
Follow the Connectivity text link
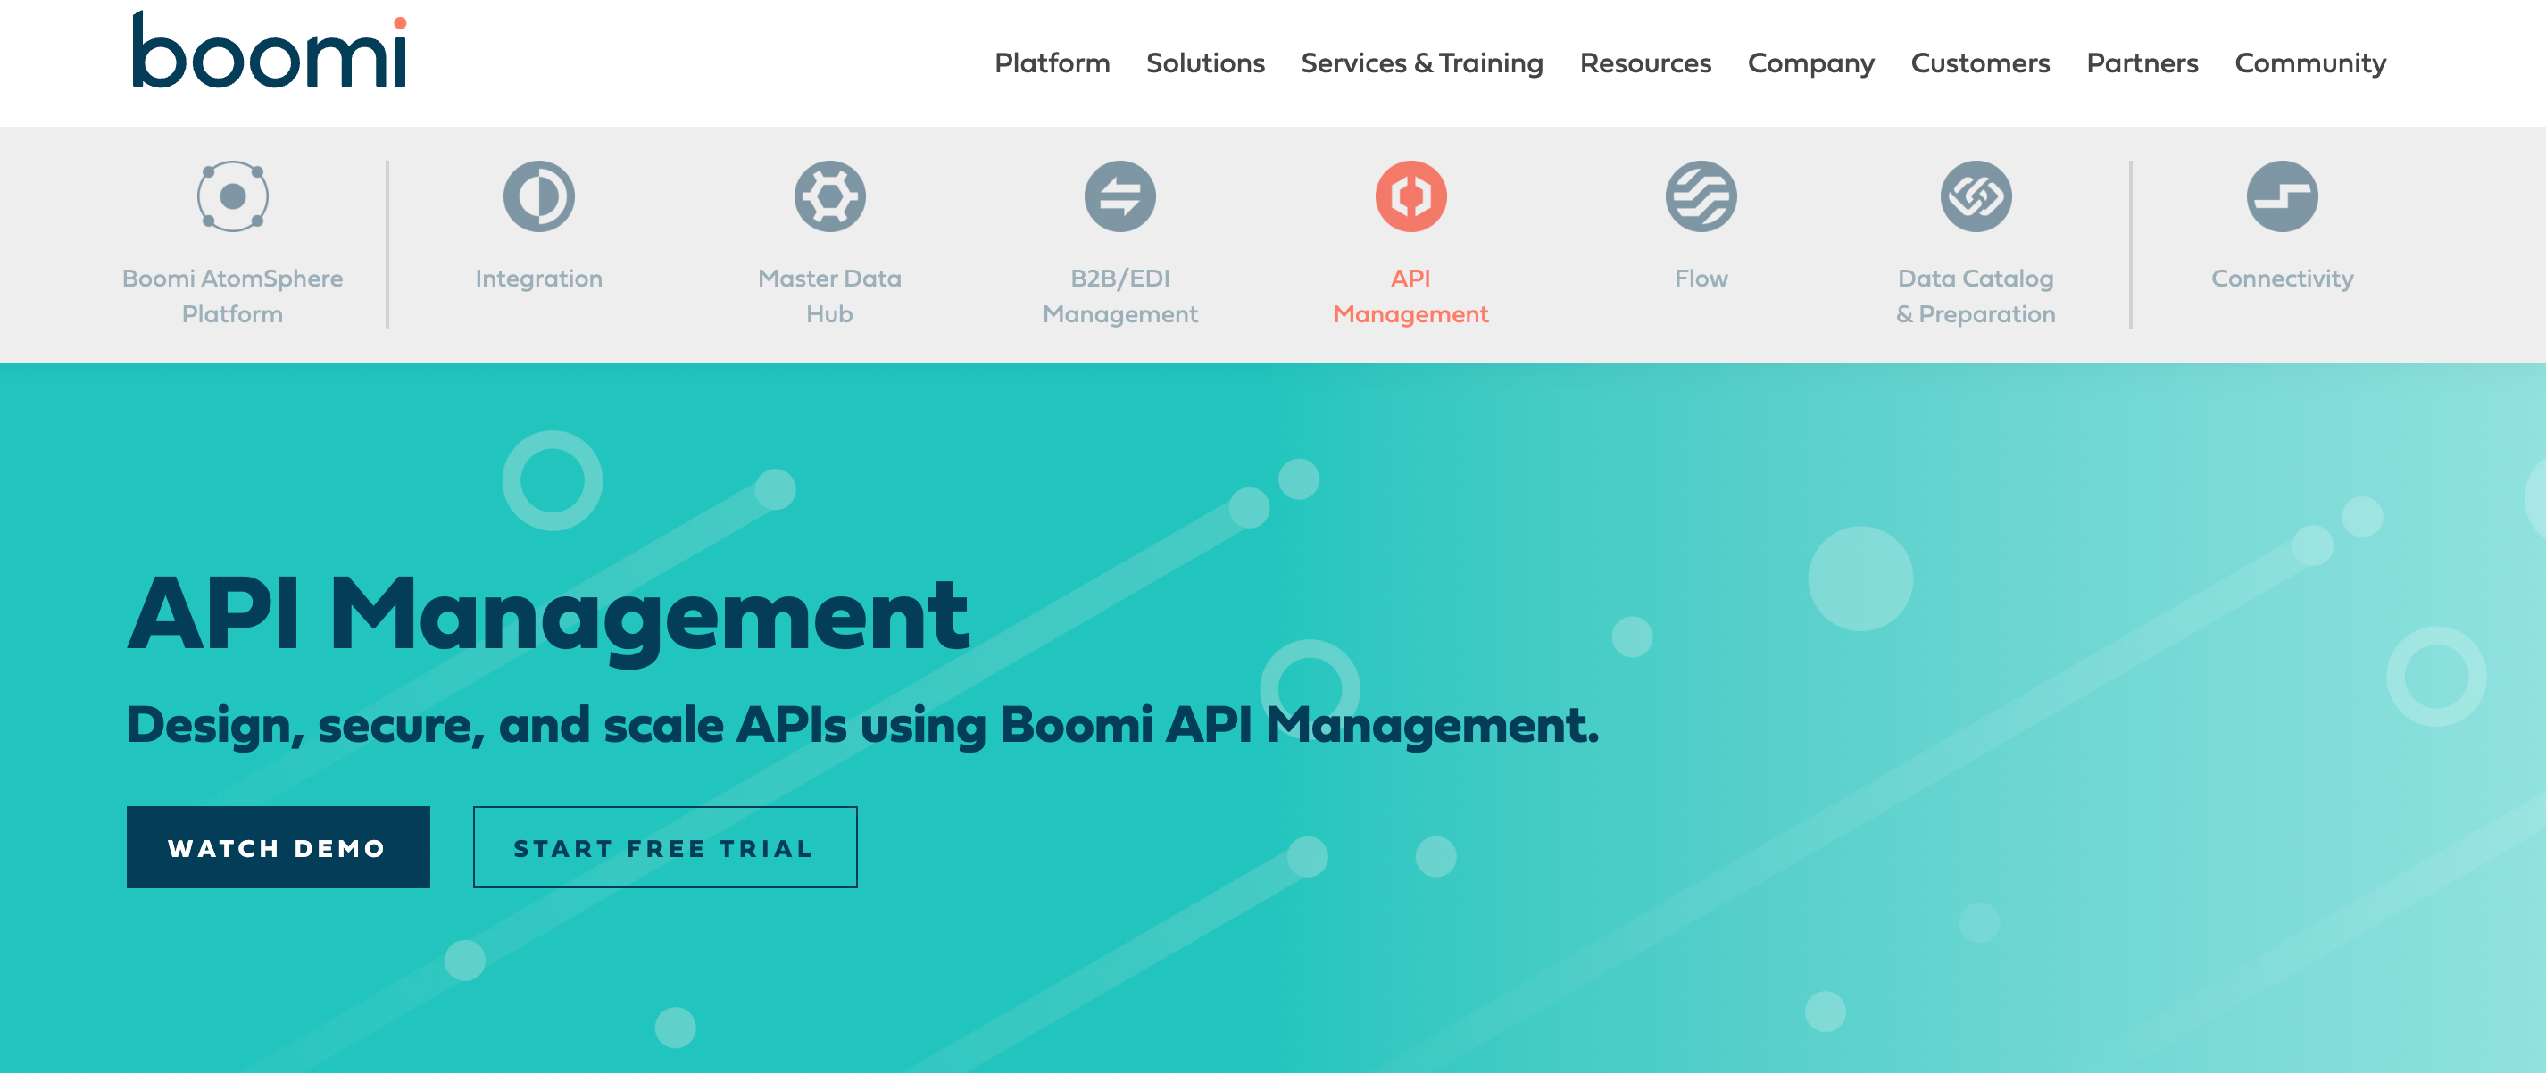tap(2282, 279)
